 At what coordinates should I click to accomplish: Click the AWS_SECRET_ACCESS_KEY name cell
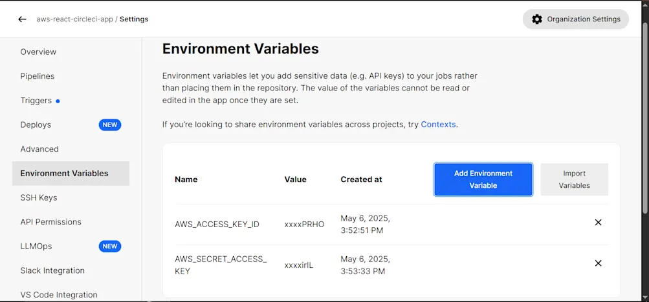click(221, 265)
